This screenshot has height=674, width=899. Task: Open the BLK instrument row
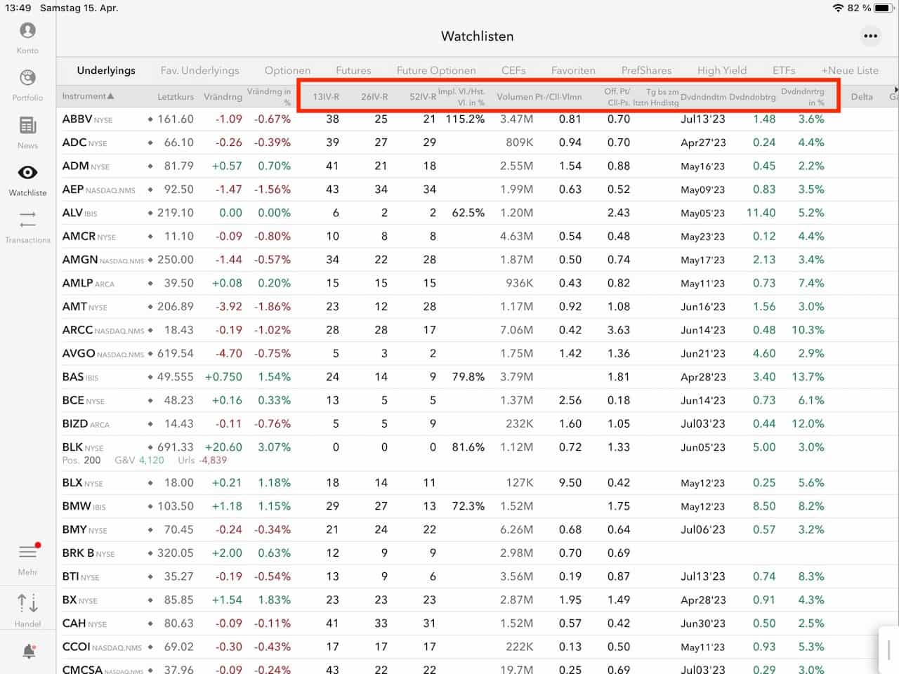pos(478,453)
